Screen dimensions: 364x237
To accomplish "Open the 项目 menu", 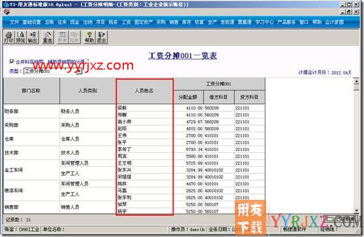I will (100, 22).
